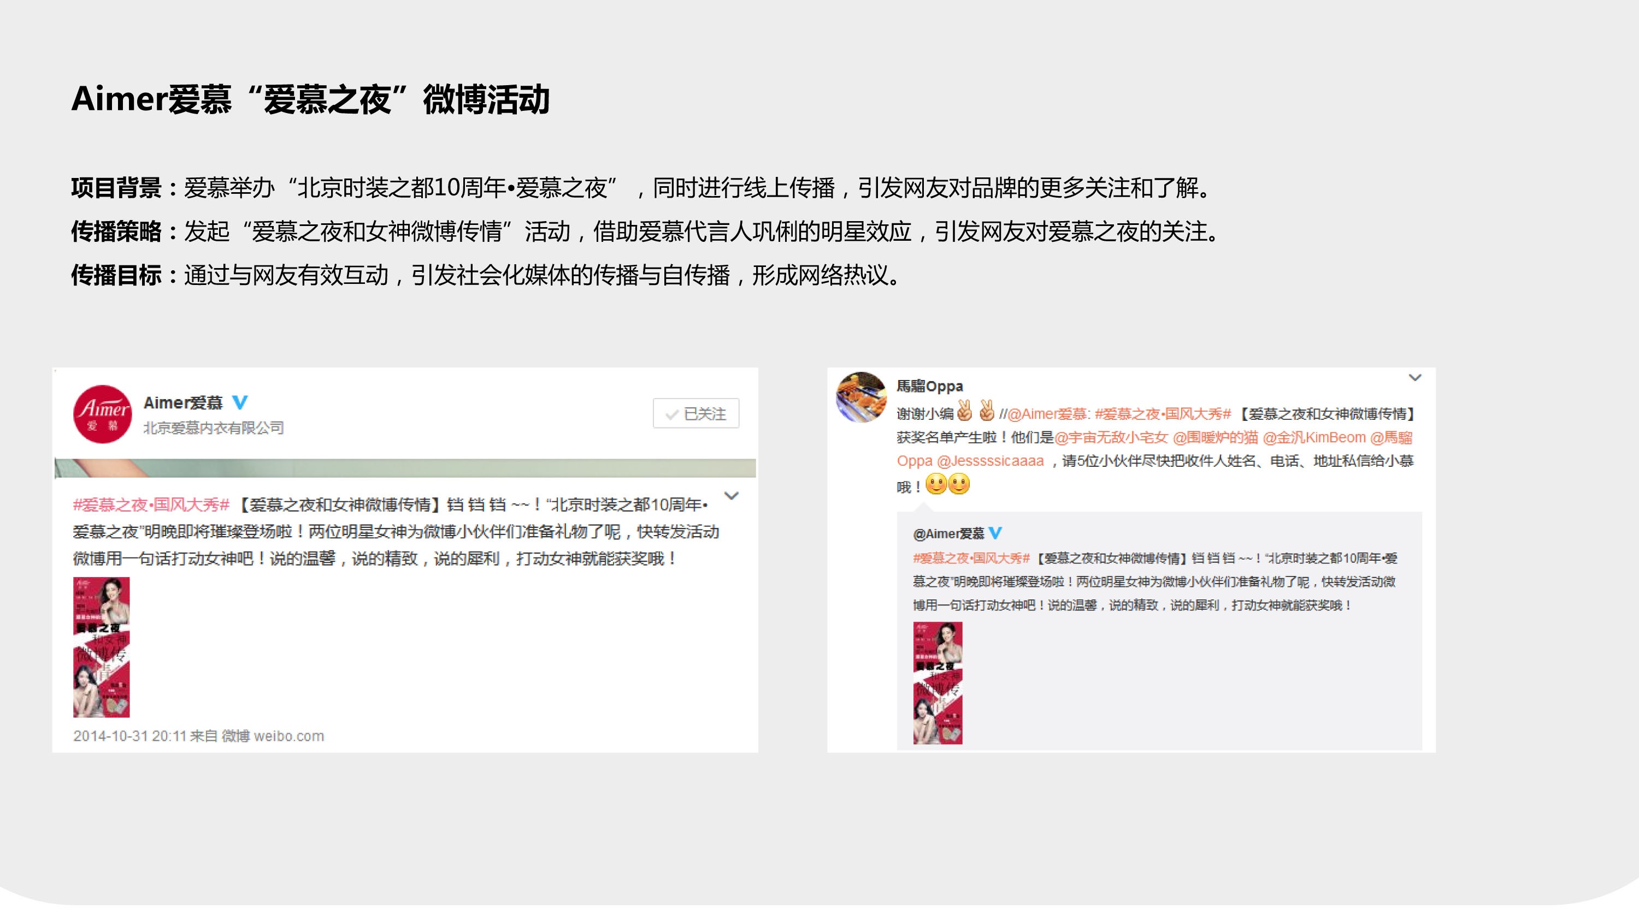
Task: Open the @金汎KimBeom profile link
Action: [1314, 437]
